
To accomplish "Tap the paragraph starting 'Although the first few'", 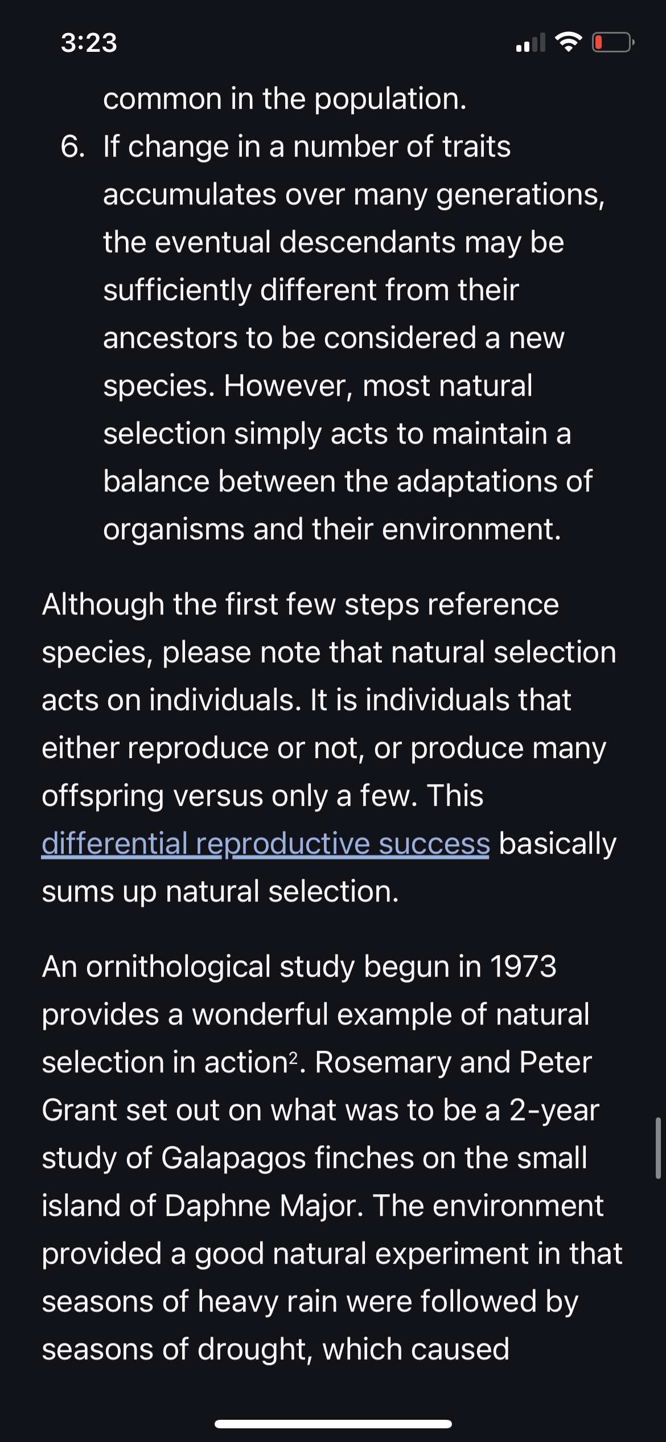I will [x=329, y=748].
